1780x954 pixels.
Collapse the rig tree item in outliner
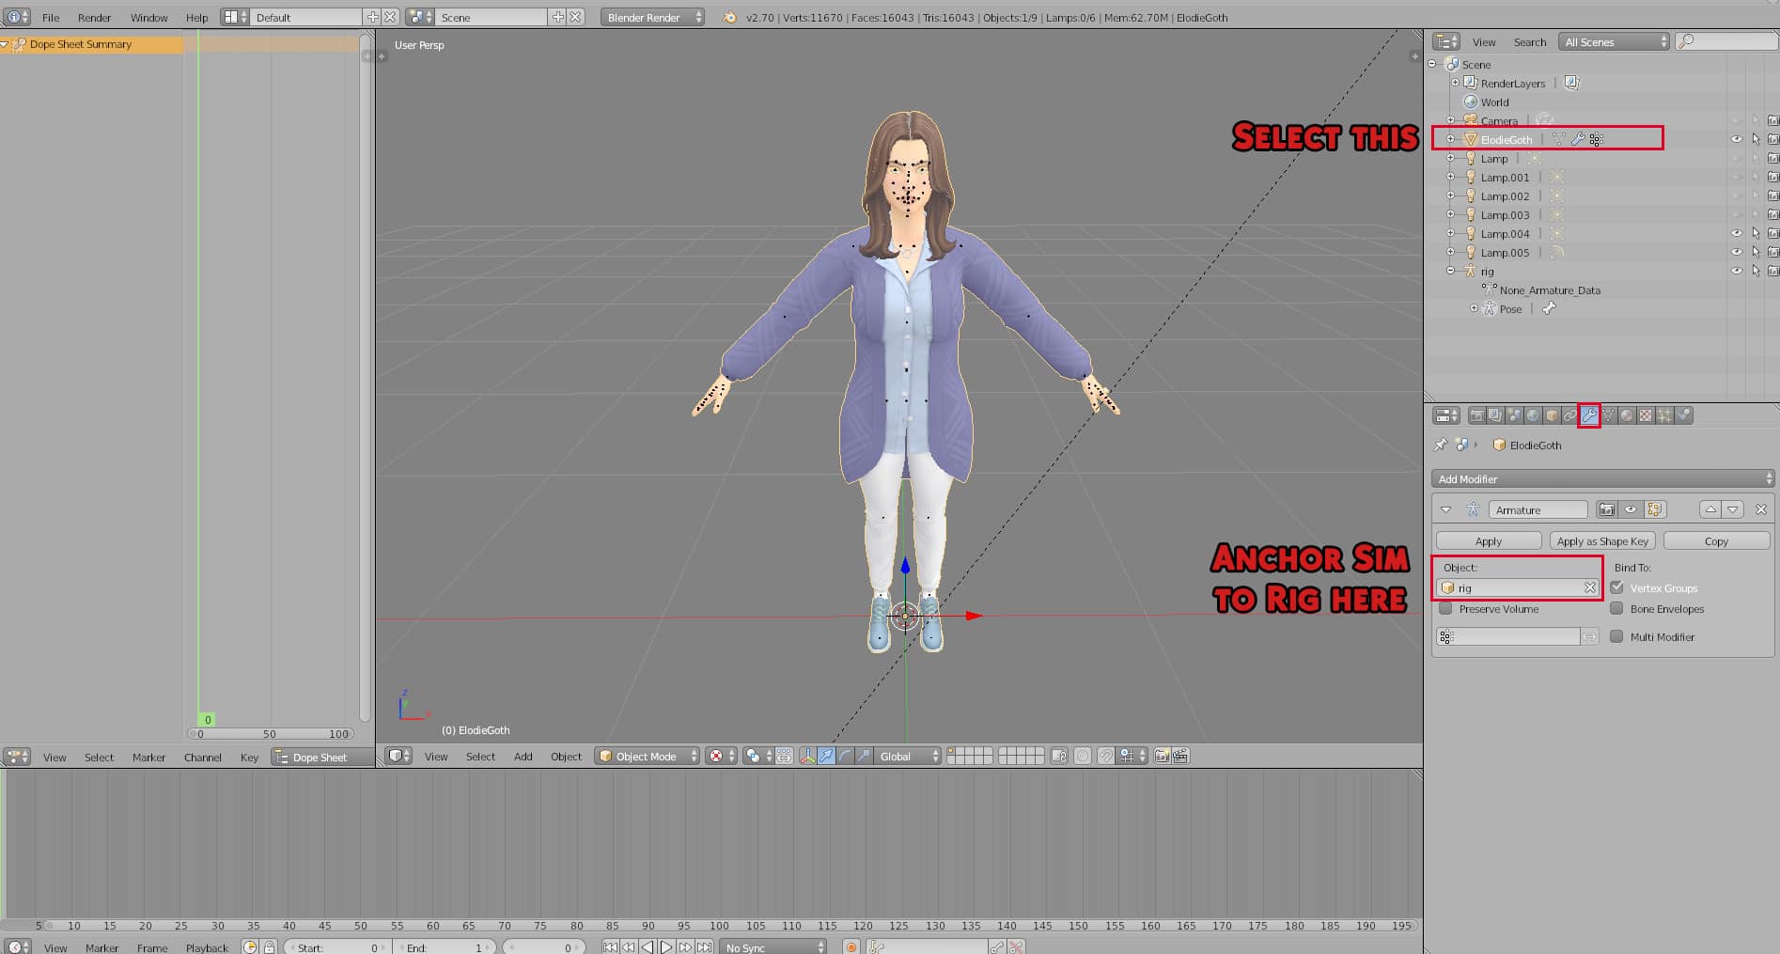pyautogui.click(x=1451, y=271)
